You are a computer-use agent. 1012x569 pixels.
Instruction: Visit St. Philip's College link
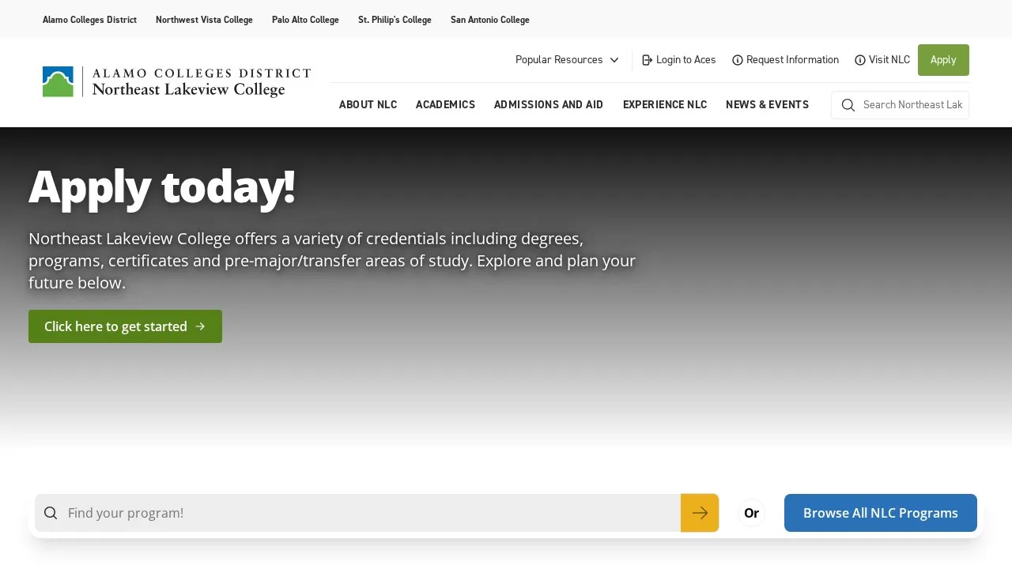395,20
